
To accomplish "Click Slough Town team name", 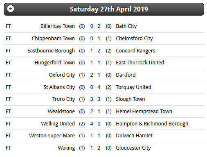I will click(130, 99).
